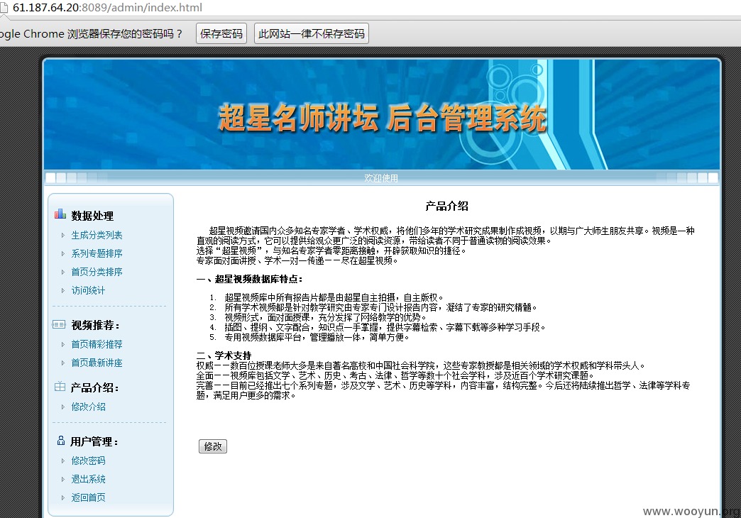Click 退出系统 to log out

click(89, 479)
